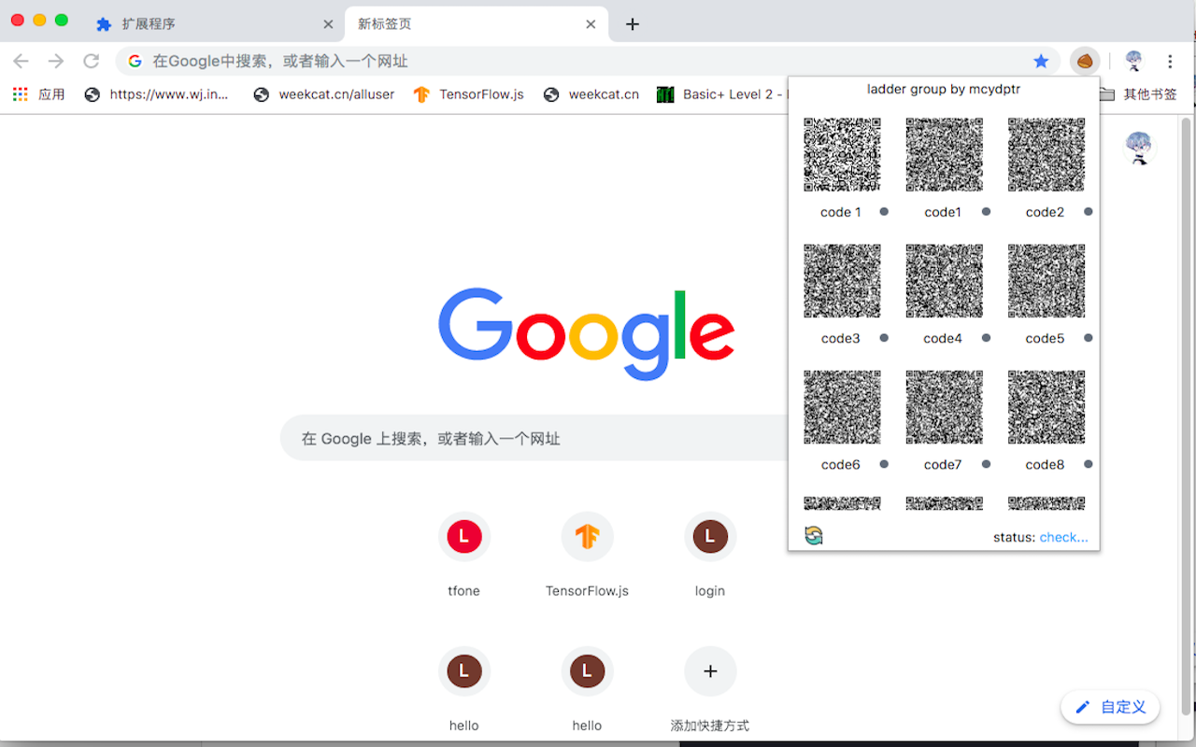The width and height of the screenshot is (1196, 747).
Task: Open the Basic+ Level 2 bookmark
Action: point(721,94)
